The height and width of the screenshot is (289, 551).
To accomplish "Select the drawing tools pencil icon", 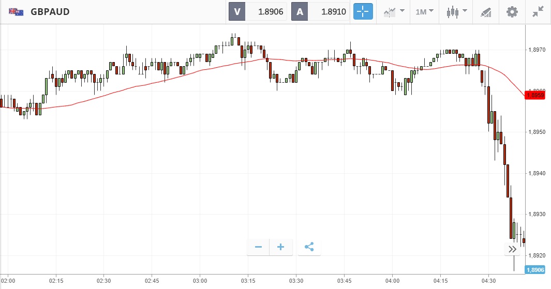I will (x=485, y=11).
